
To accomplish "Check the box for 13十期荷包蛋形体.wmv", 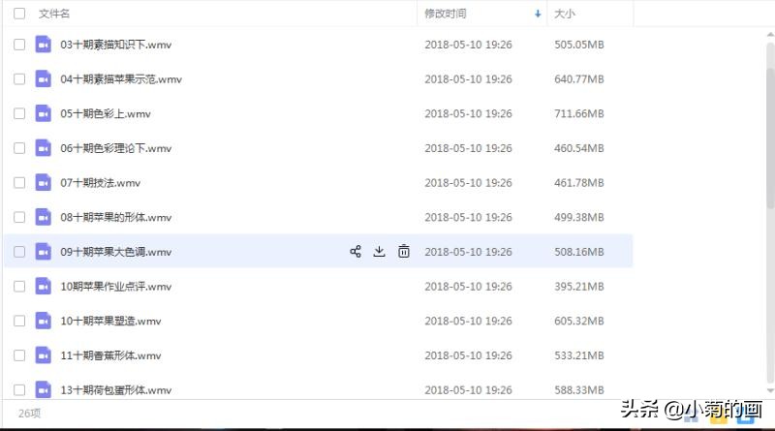I will [19, 390].
